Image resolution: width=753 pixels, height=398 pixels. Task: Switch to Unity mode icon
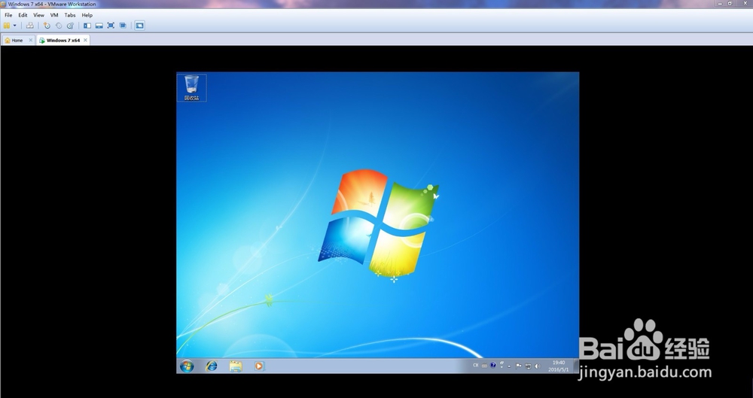pos(123,26)
